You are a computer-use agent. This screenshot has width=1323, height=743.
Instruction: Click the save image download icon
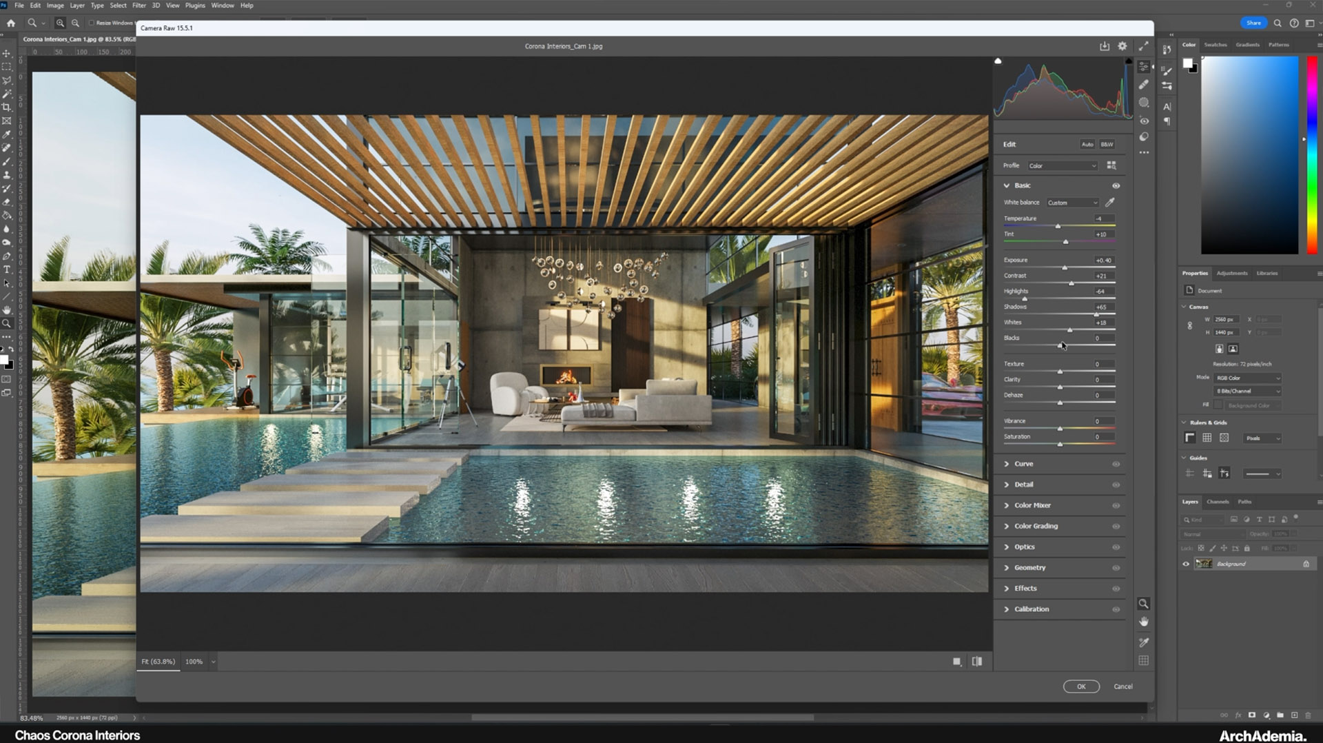pyautogui.click(x=1105, y=46)
